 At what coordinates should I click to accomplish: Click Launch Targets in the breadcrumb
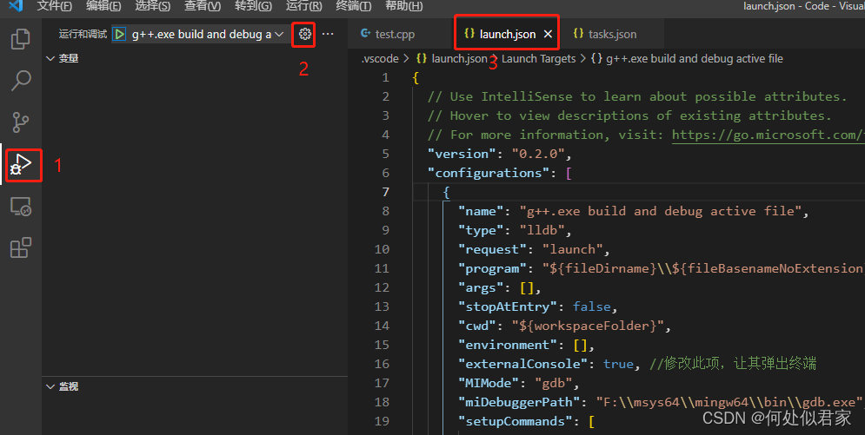[x=538, y=58]
